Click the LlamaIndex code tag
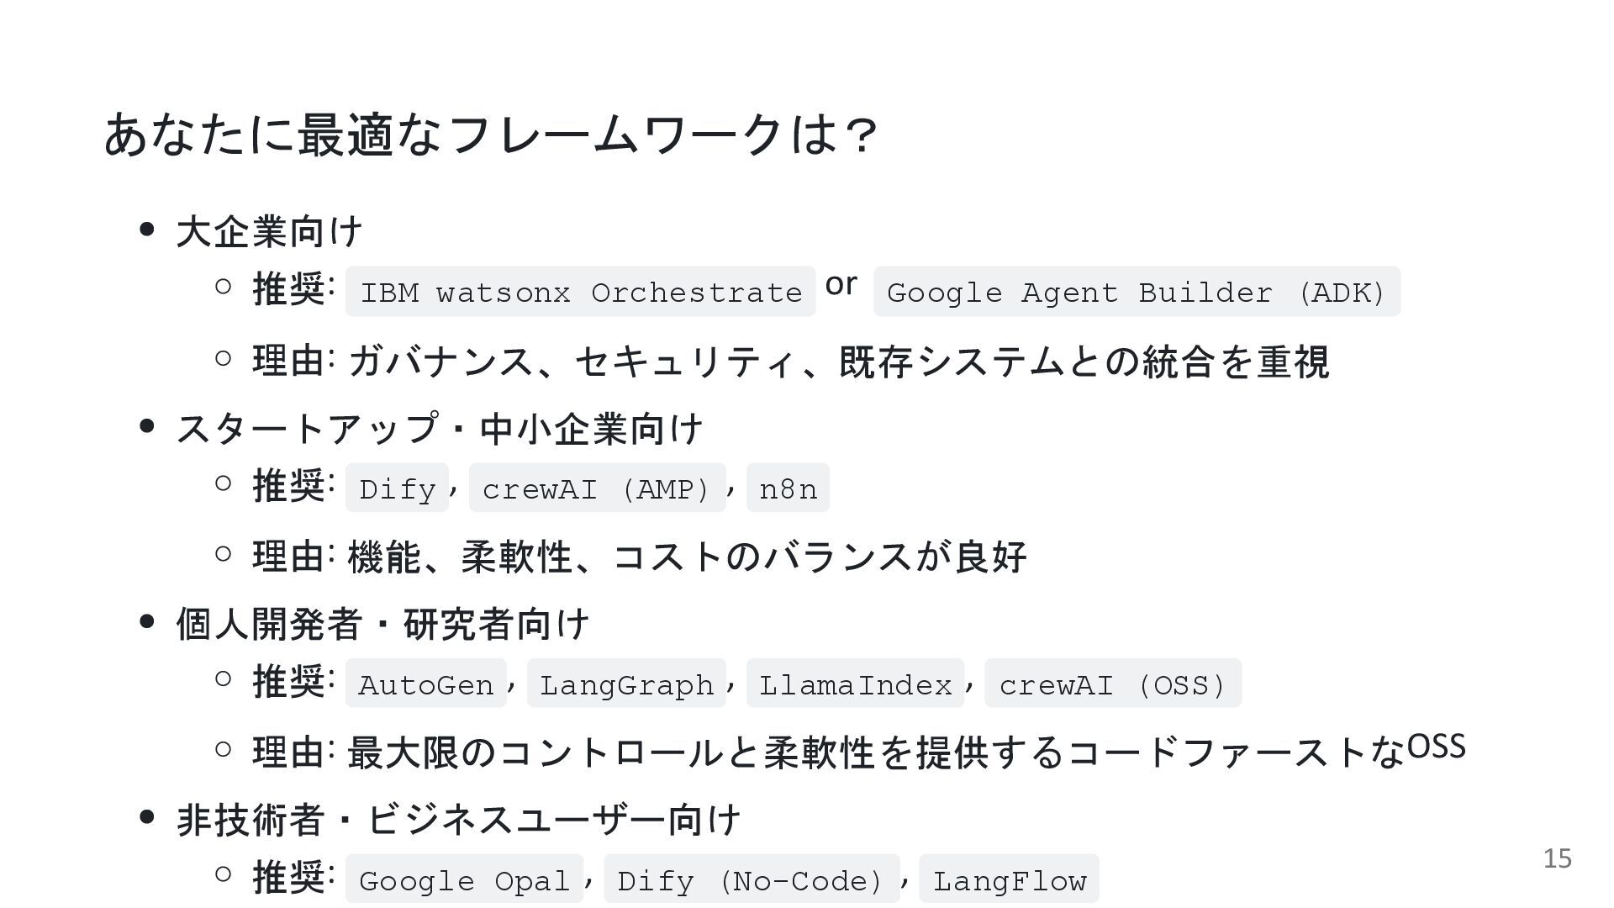Viewport: 1614px width, 908px height. point(855,684)
